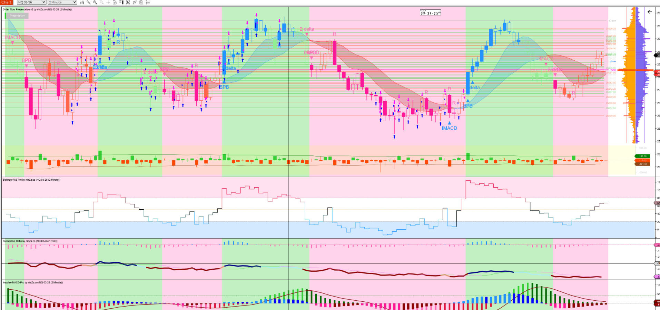Open the chart trader icon
660x310 pixels.
[121, 2]
